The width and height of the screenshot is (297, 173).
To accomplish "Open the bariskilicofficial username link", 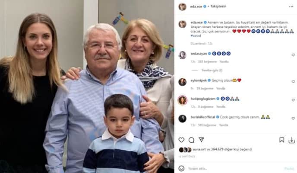I will coord(202,117).
